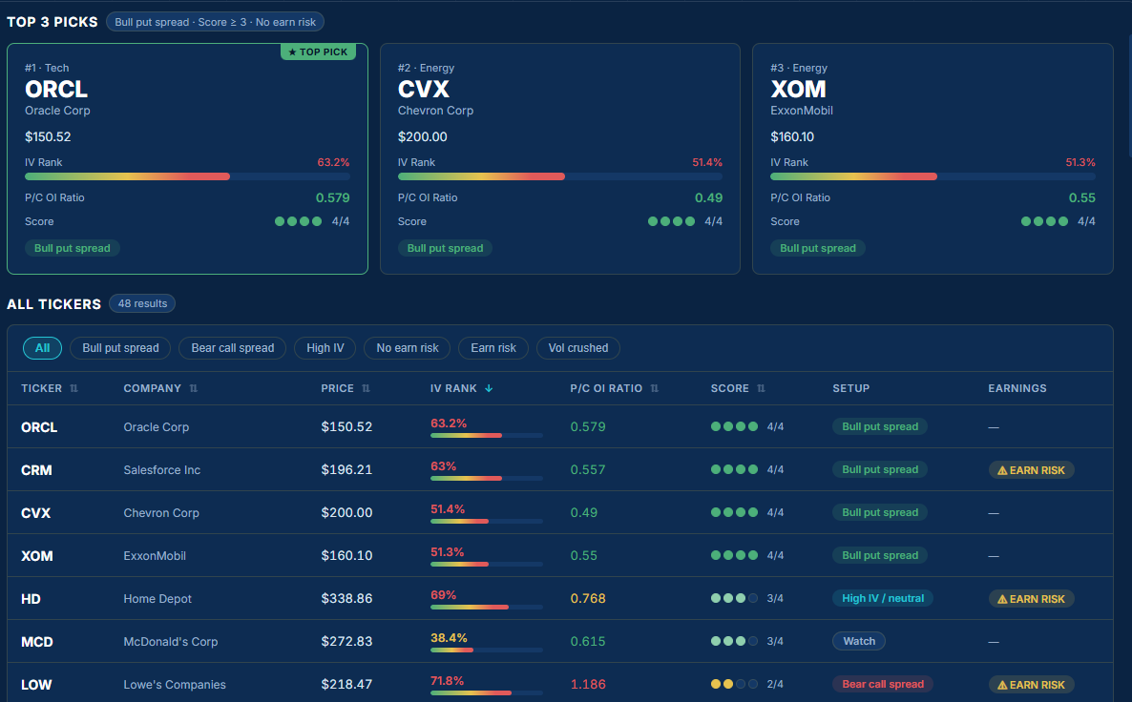Click score dots in LOW table row
This screenshot has width=1132, height=702.
[734, 684]
